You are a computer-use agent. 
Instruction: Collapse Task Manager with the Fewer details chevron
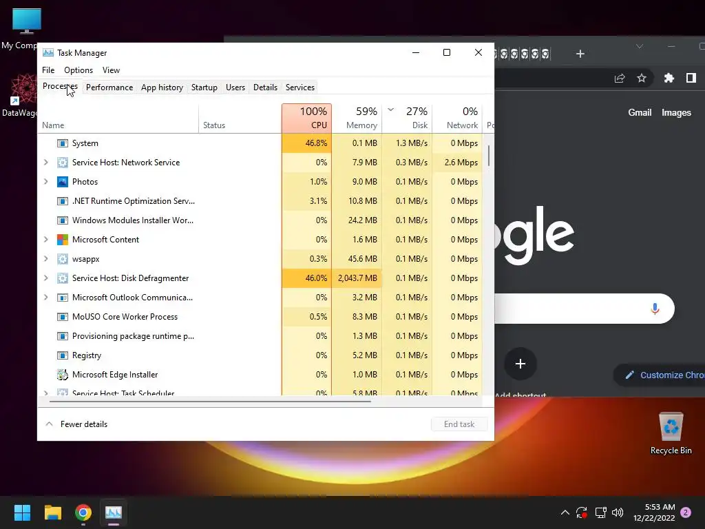click(50, 424)
